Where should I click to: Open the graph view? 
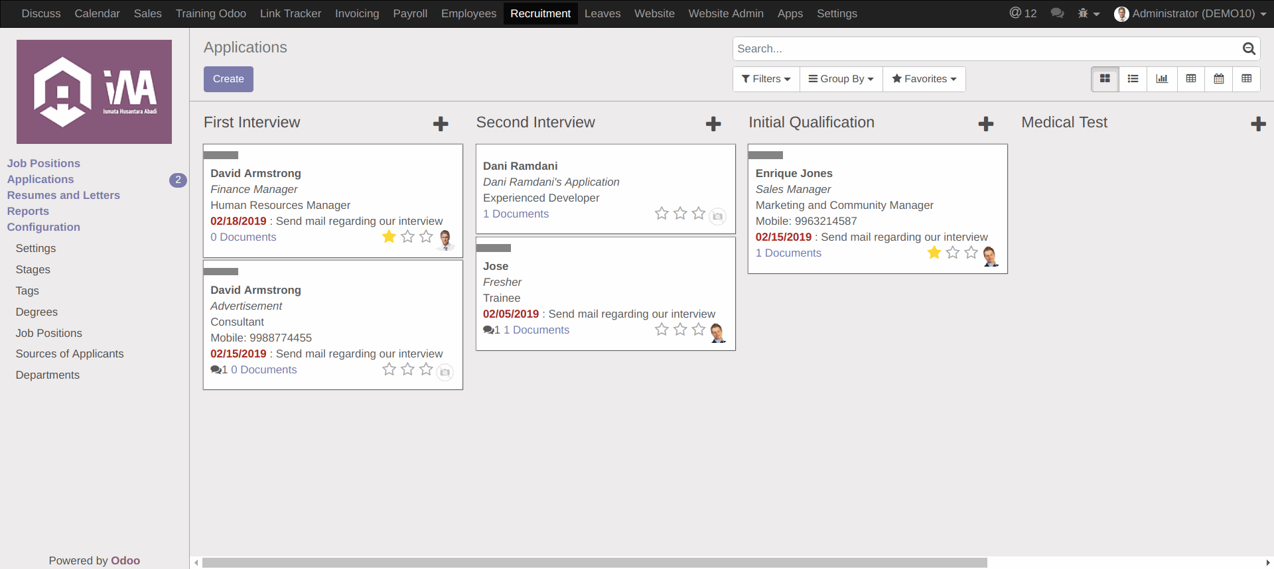point(1161,79)
